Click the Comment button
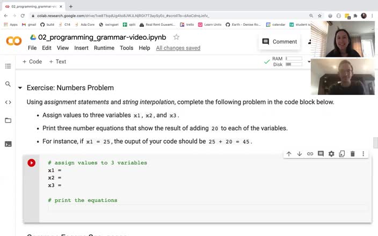 coord(279,42)
